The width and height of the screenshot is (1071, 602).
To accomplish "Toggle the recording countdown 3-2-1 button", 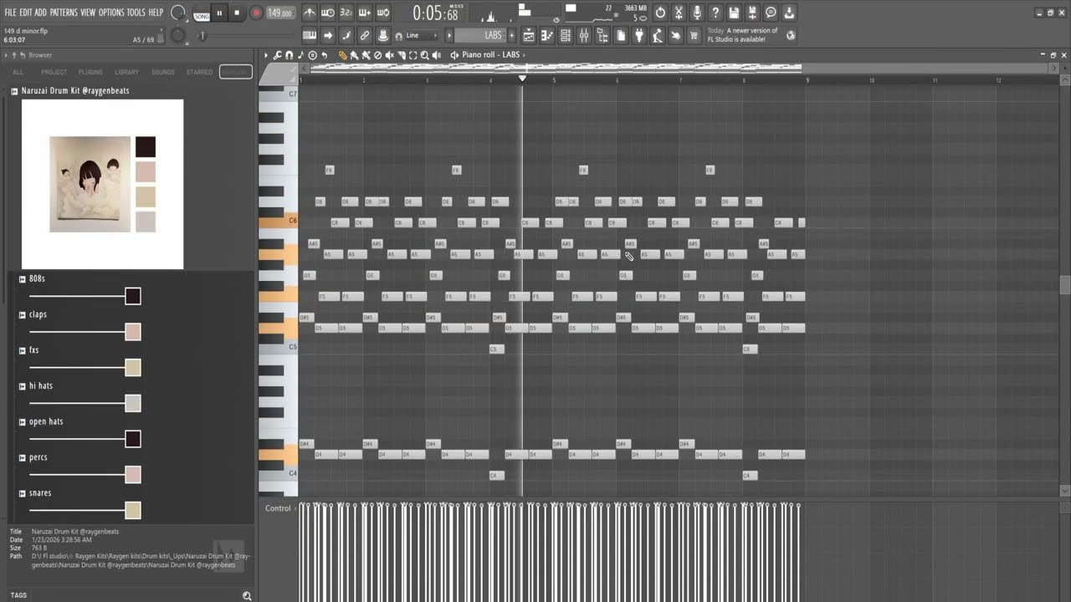I will point(346,13).
